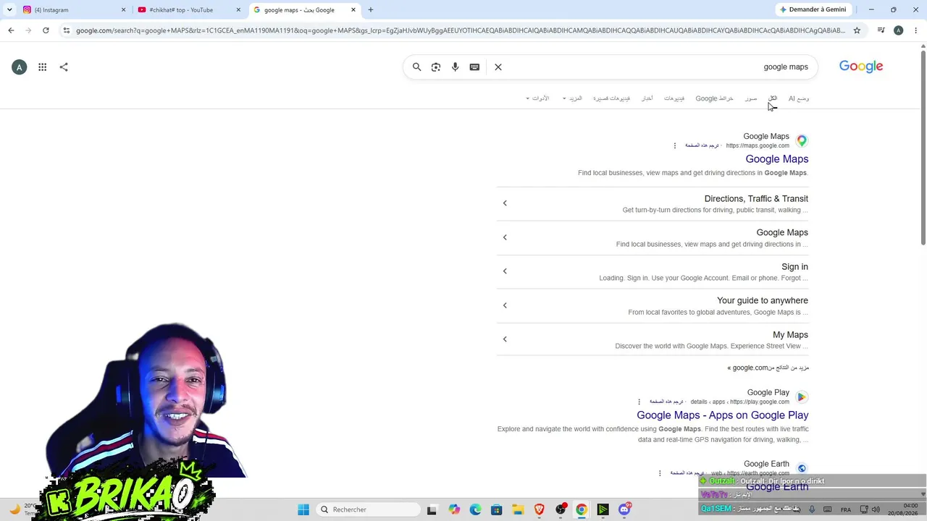
Task: Bookmark this page with the star
Action: point(857,30)
